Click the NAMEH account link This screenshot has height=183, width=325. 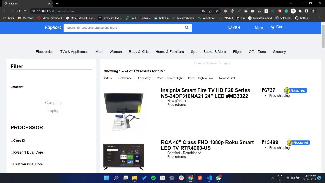coord(234,28)
